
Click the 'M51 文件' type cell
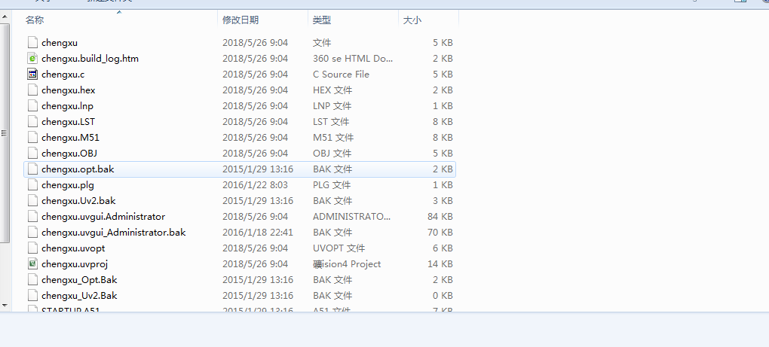pos(333,138)
